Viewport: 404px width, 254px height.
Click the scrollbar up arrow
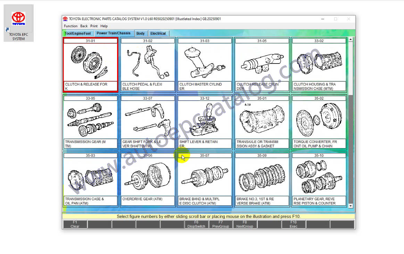pyautogui.click(x=351, y=40)
